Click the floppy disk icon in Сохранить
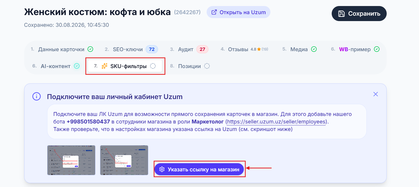The image size is (419, 187). coord(341,14)
